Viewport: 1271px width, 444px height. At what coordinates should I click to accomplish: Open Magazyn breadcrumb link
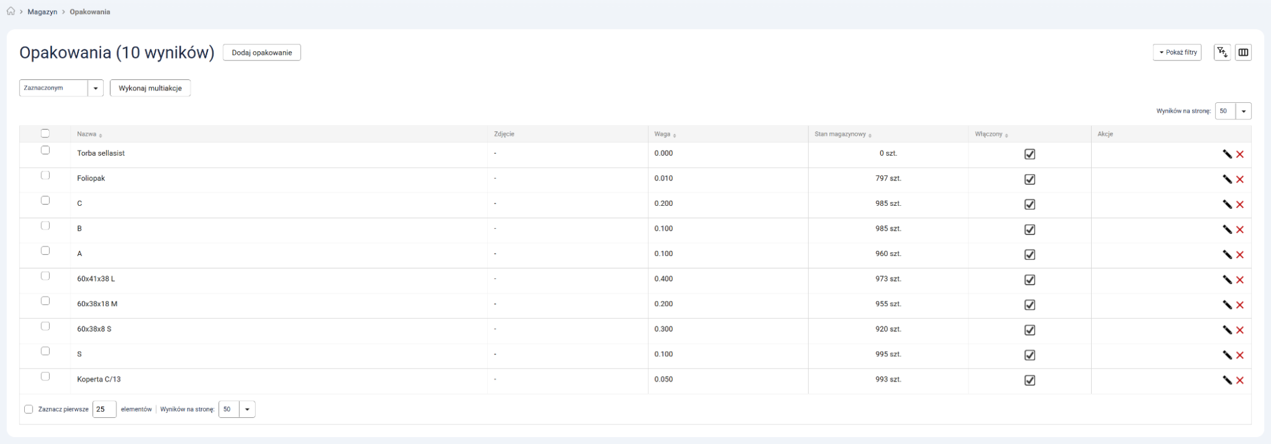click(42, 12)
